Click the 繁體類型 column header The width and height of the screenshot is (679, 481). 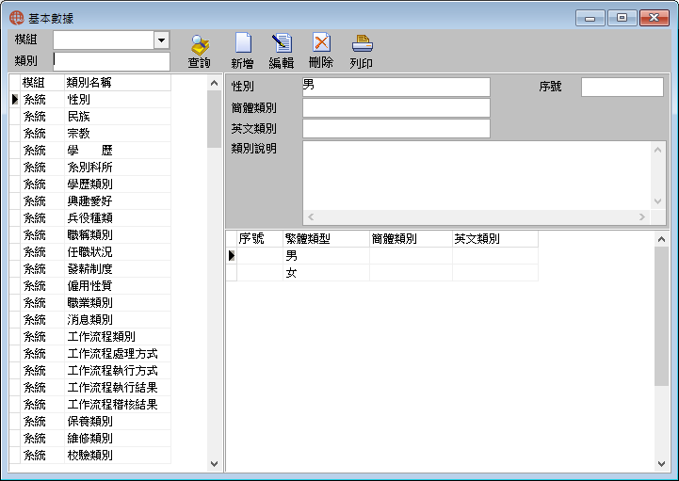[x=326, y=238]
